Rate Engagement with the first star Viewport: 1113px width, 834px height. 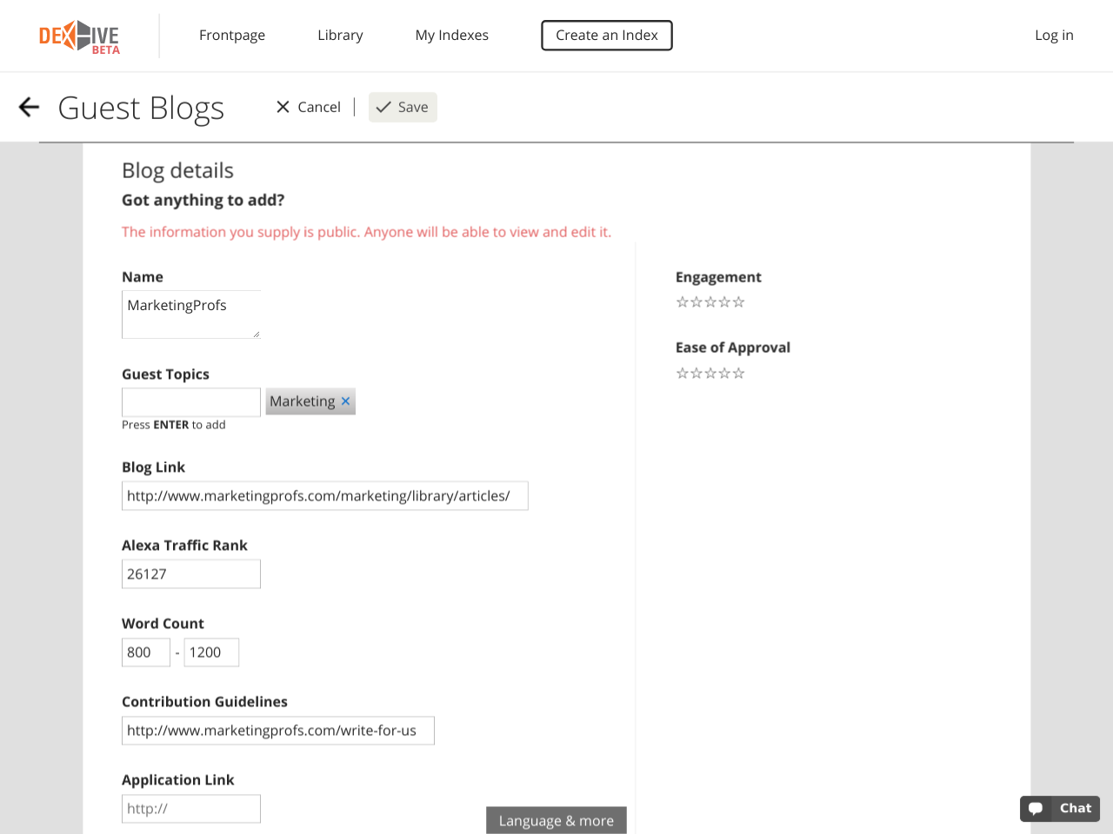(683, 302)
